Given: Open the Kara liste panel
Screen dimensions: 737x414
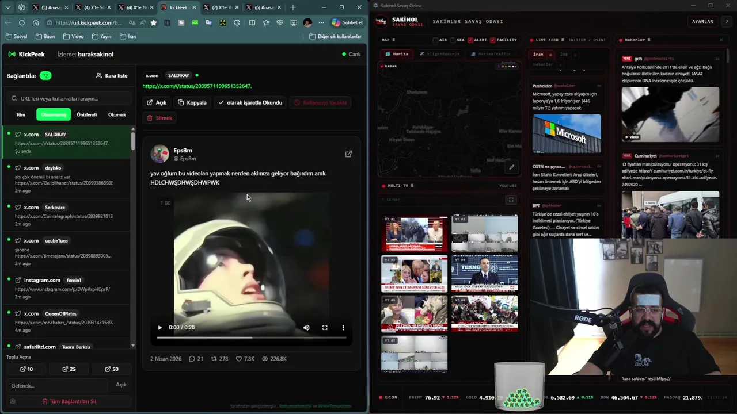Looking at the screenshot, I should click(112, 75).
